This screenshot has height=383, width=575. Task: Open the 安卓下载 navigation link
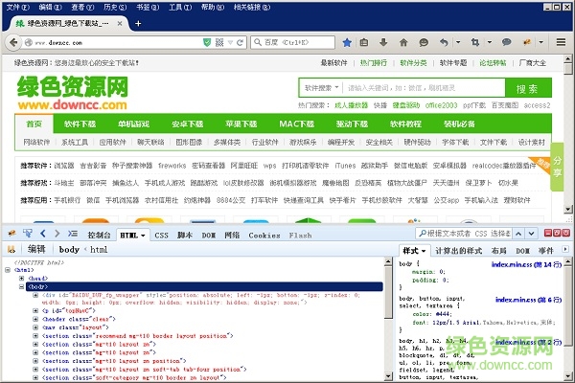[188, 124]
